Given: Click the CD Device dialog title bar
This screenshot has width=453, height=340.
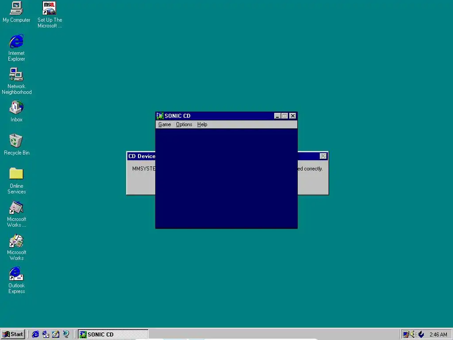Looking at the screenshot, I should tap(142, 156).
